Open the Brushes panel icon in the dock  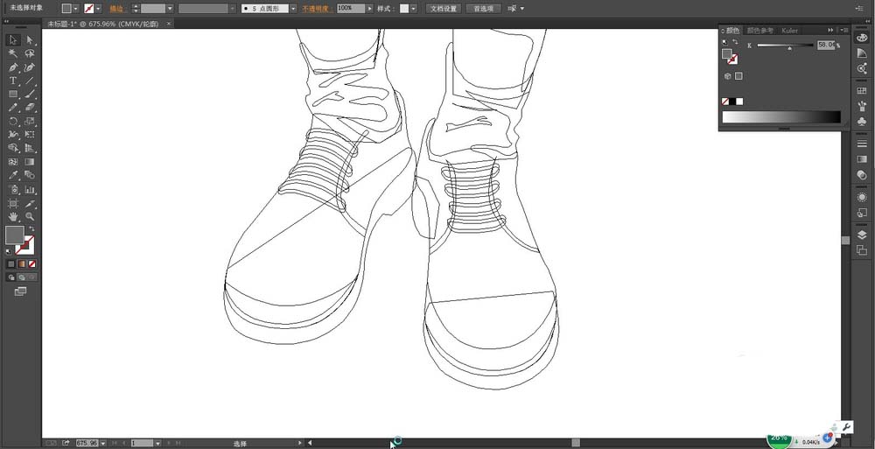click(x=862, y=106)
